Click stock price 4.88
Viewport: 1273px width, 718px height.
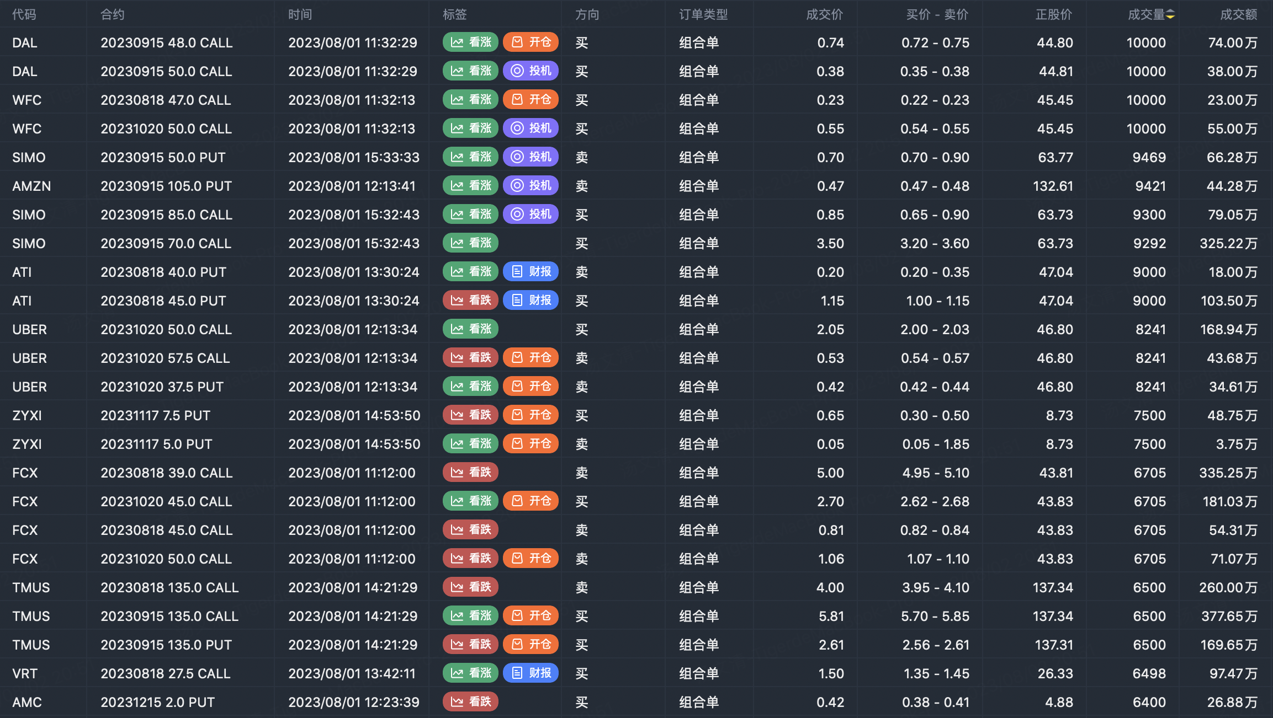pos(1059,702)
